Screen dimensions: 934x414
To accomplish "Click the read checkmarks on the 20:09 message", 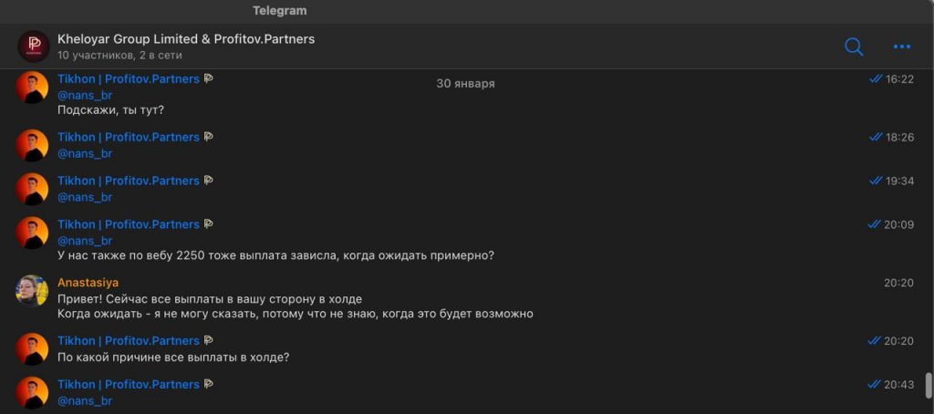I will (x=876, y=224).
